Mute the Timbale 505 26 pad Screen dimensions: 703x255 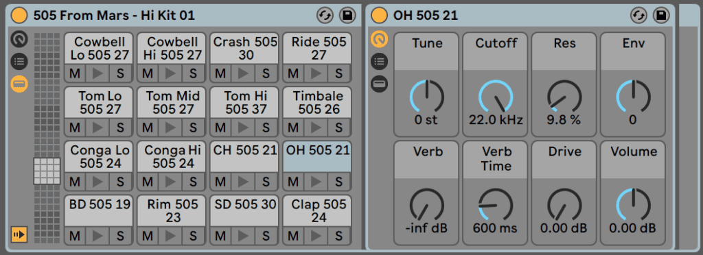tap(293, 127)
